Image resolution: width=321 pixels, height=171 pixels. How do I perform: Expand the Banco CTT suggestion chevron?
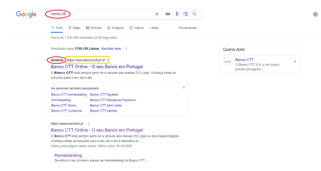click(x=295, y=61)
